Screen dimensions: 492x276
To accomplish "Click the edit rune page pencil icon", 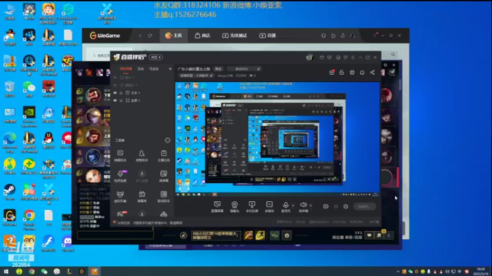I will (183, 236).
